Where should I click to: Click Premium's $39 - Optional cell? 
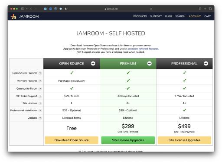(x=128, y=110)
